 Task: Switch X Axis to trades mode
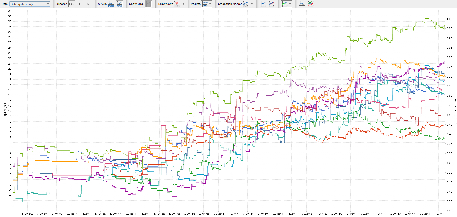[x=111, y=4]
